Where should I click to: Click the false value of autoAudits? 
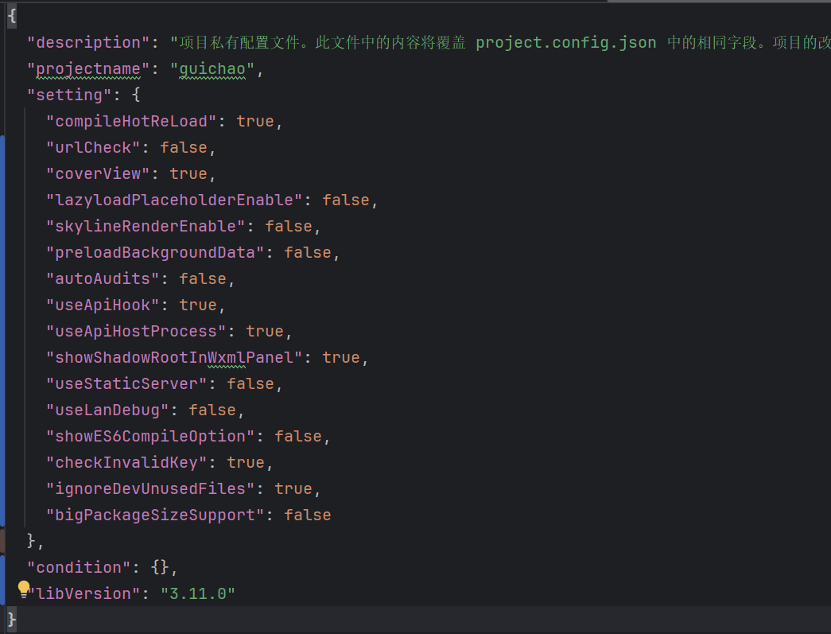click(x=203, y=279)
